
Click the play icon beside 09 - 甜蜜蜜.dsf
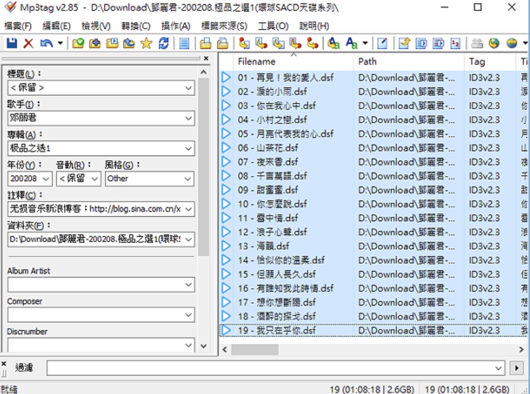226,190
